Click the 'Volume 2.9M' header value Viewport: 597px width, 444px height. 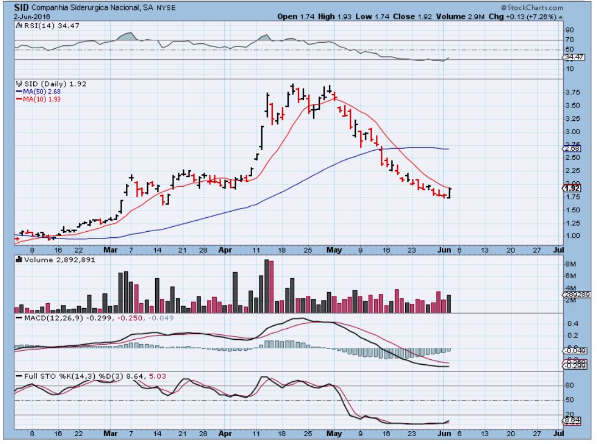pyautogui.click(x=460, y=17)
